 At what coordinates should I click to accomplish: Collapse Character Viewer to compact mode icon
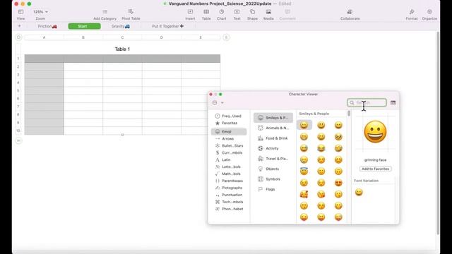point(393,102)
